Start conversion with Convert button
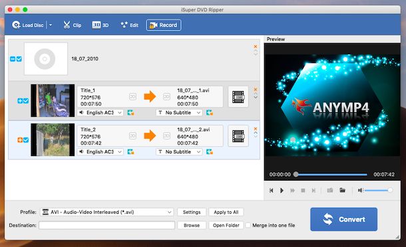This screenshot has width=406, height=247. (343, 219)
